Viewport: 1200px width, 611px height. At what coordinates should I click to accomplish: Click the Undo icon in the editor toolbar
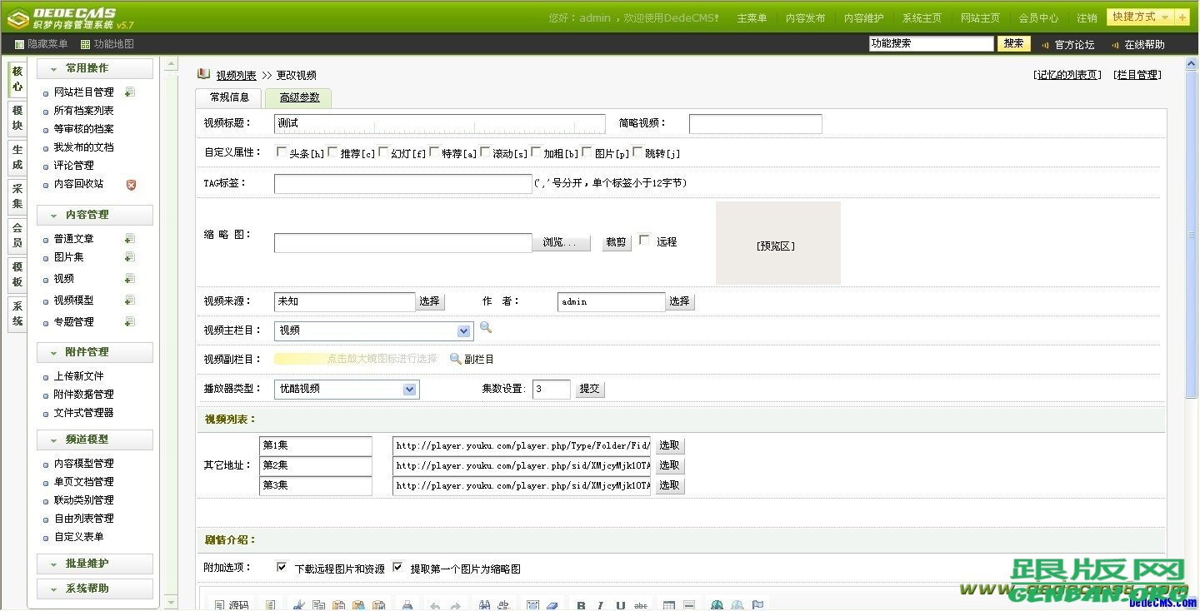[x=433, y=605]
